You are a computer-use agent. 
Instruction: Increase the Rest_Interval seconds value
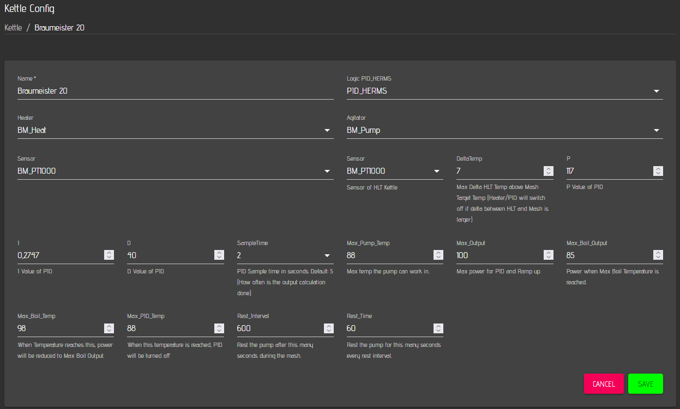coord(329,326)
